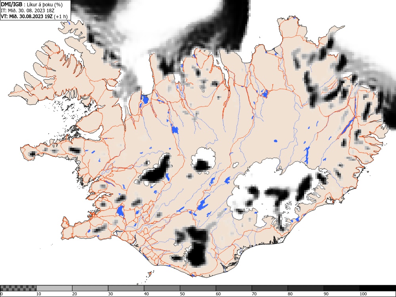The height and width of the screenshot is (297, 396).
Task: Click the legend label '10'
Action: [39, 294]
